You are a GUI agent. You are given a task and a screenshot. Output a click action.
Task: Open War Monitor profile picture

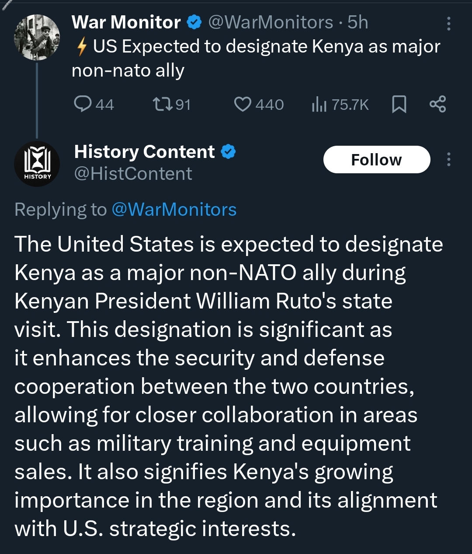point(37,37)
